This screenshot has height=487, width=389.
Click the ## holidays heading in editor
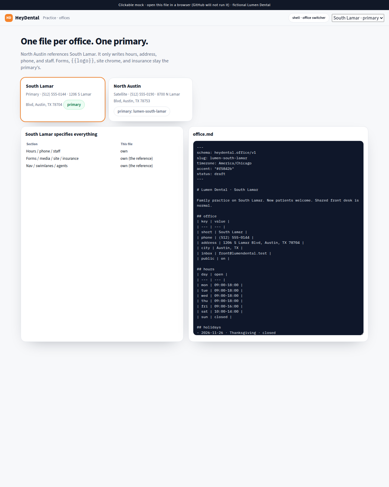(x=209, y=328)
